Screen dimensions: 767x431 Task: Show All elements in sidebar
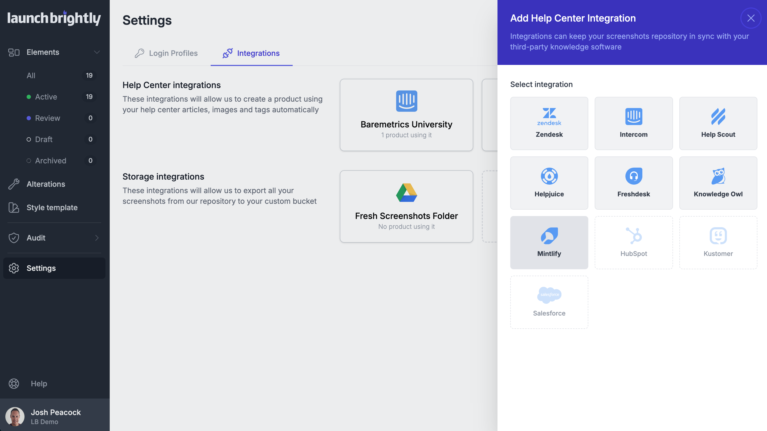31,76
